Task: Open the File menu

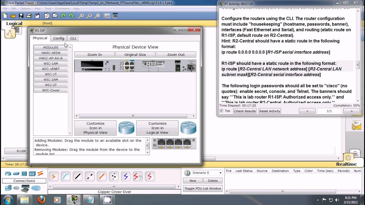Action: click(5, 9)
